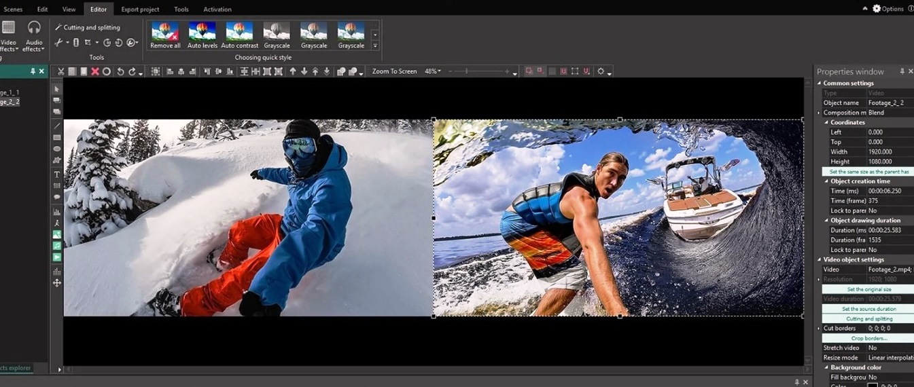
Task: Click the zoom slider handle
Action: 466,71
